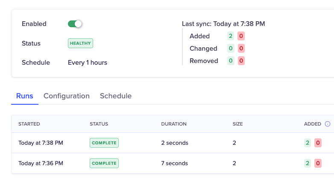Click the STARTED column header

tap(29, 124)
